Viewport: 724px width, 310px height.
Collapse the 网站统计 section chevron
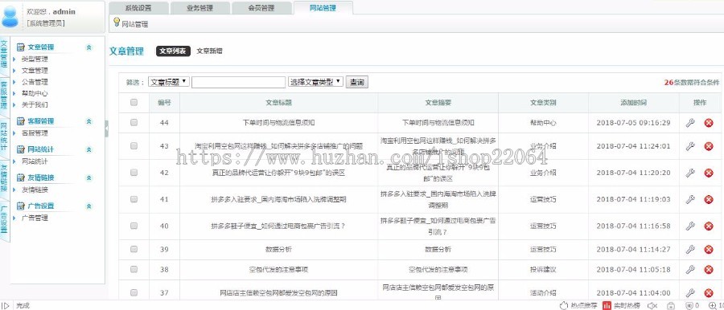coord(89,149)
